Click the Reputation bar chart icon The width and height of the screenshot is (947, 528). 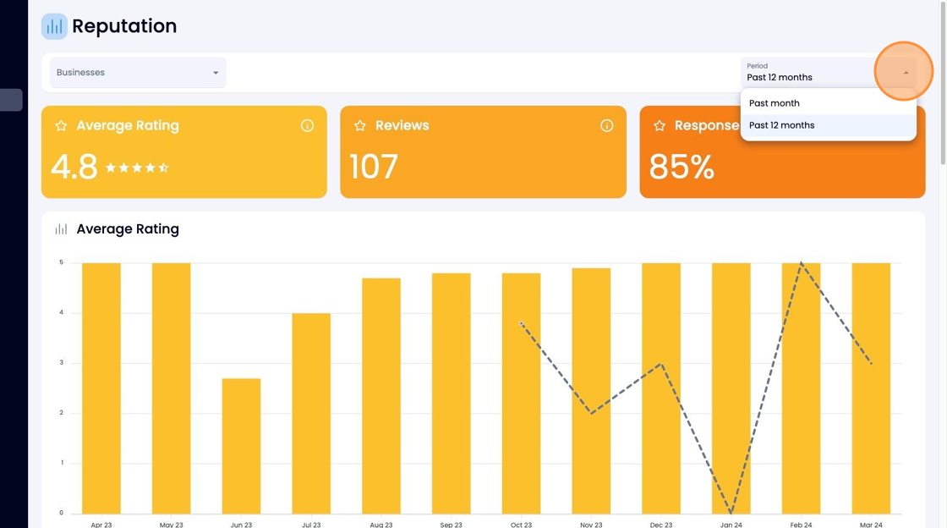(54, 26)
